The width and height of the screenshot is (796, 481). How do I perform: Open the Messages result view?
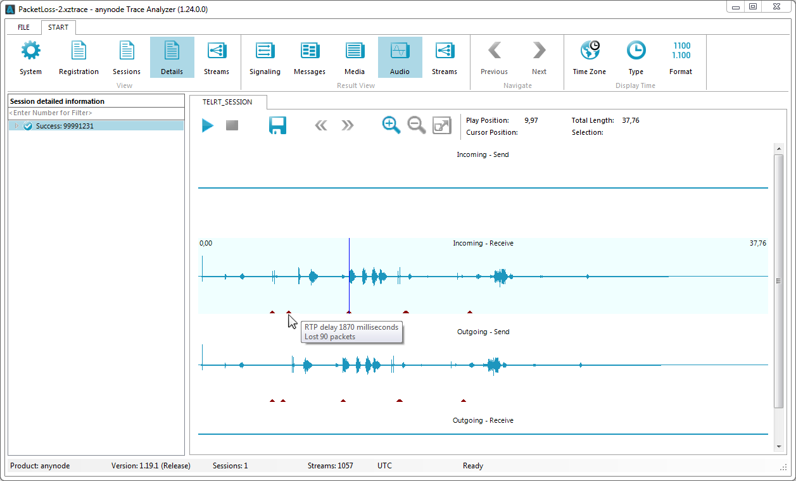click(x=310, y=58)
